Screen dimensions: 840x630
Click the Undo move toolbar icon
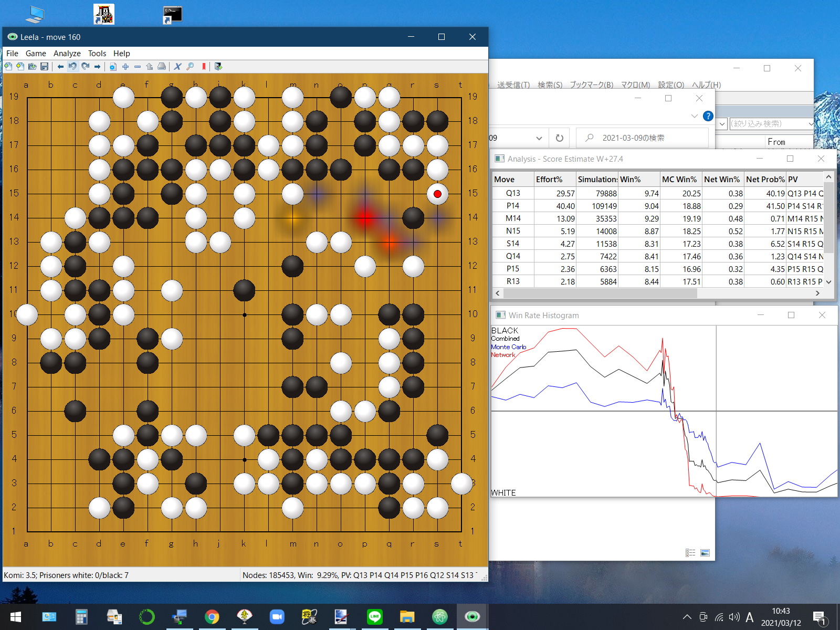coord(72,67)
